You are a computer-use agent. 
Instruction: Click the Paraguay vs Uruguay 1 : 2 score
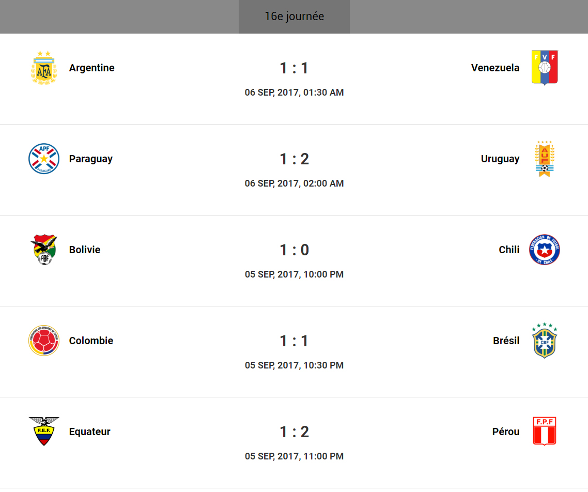[x=294, y=159]
